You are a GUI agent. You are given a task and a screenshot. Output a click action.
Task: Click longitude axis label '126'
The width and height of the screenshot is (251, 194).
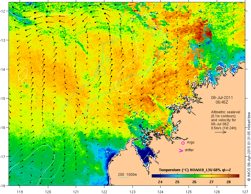tap(217, 192)
